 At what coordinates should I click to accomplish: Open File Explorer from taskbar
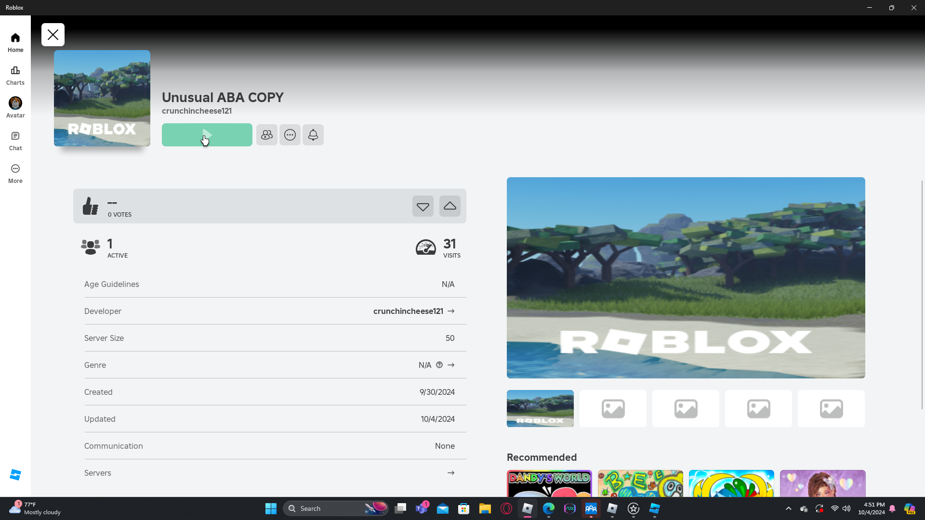(x=485, y=508)
